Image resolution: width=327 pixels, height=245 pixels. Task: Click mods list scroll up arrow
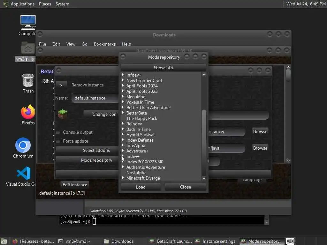point(204,75)
